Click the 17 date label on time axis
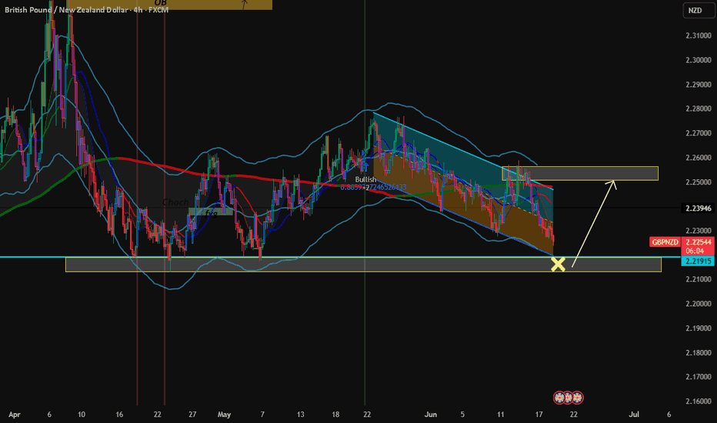Screen dimensions: 717x423 pyautogui.click(x=539, y=415)
